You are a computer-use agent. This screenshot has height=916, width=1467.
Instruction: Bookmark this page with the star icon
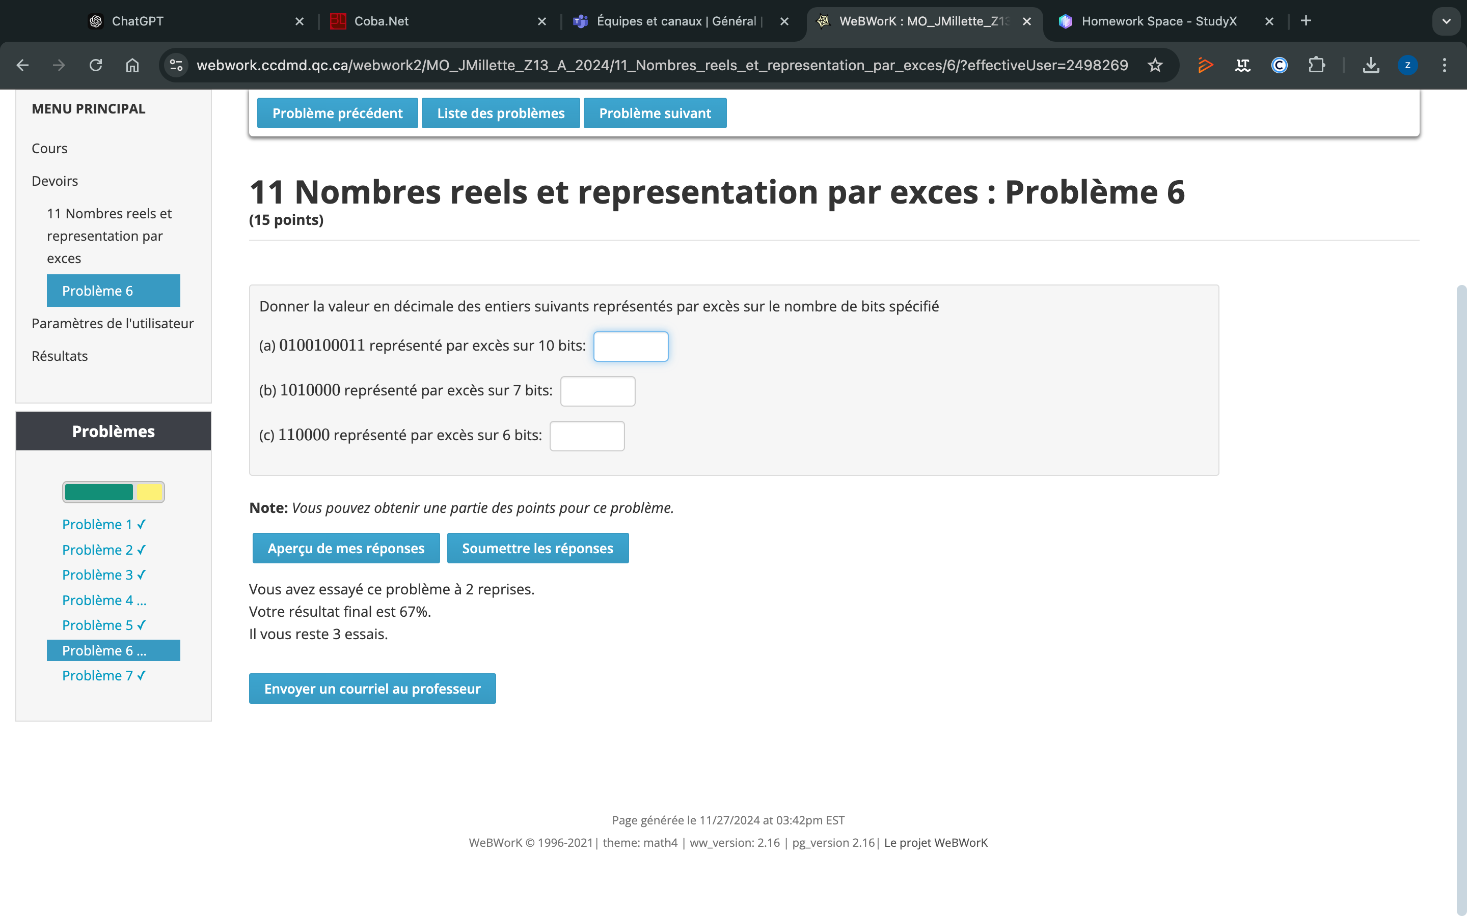pyautogui.click(x=1155, y=65)
